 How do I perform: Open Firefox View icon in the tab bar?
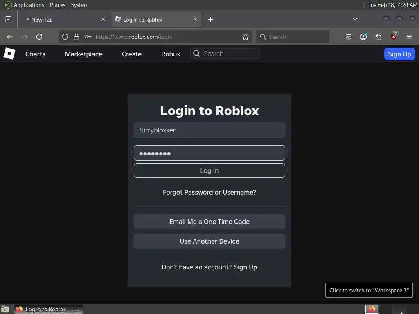coord(8,20)
